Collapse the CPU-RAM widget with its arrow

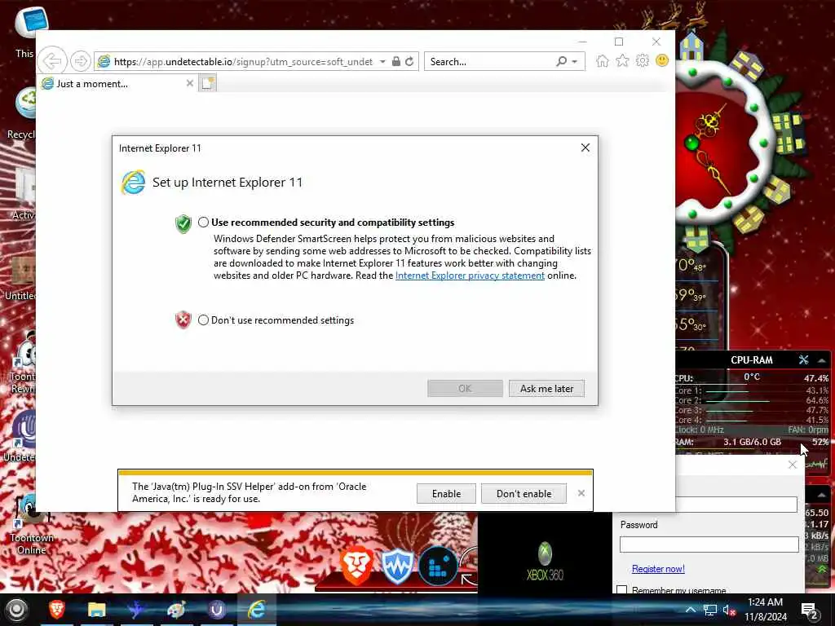[822, 359]
